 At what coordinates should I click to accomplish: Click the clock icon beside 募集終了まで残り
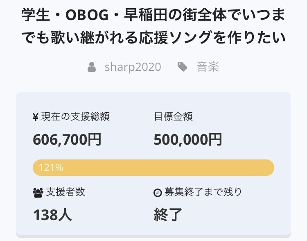coord(157,192)
